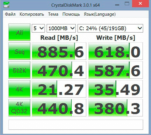Click the Seq write result 618.0
Screen dimensions: 151x135
pos(115,51)
